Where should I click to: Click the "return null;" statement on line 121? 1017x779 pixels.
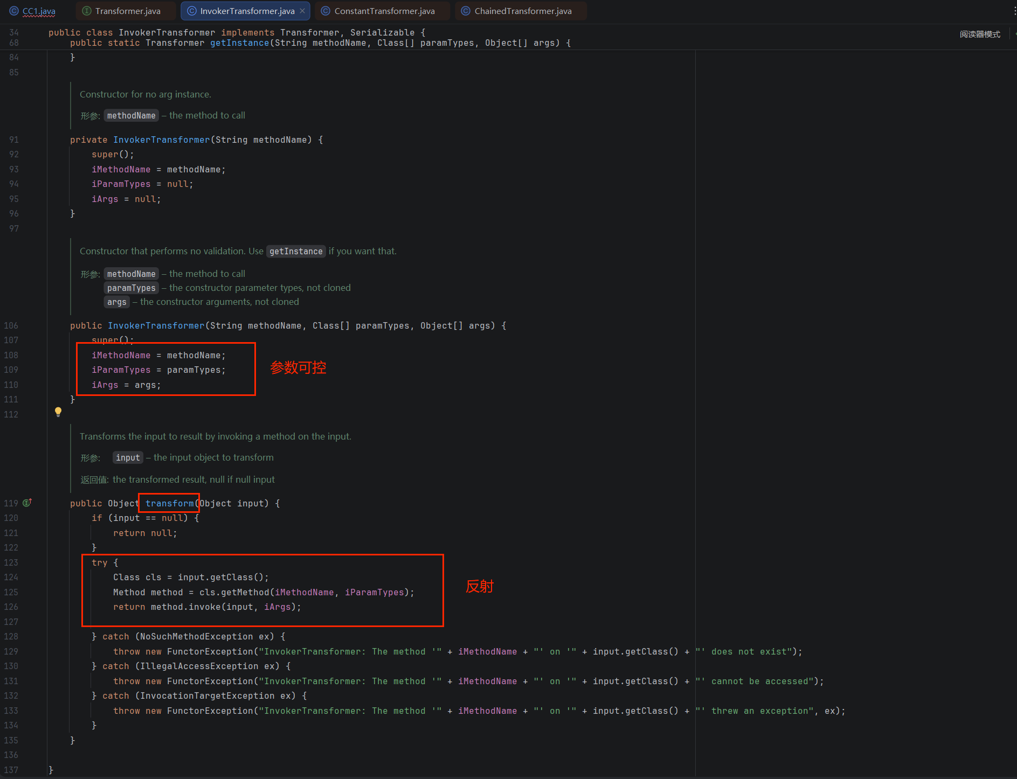tap(145, 533)
